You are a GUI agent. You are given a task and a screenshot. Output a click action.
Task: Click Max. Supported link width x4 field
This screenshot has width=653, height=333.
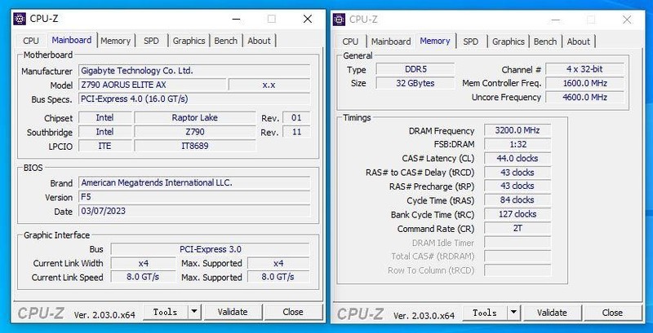(x=278, y=263)
